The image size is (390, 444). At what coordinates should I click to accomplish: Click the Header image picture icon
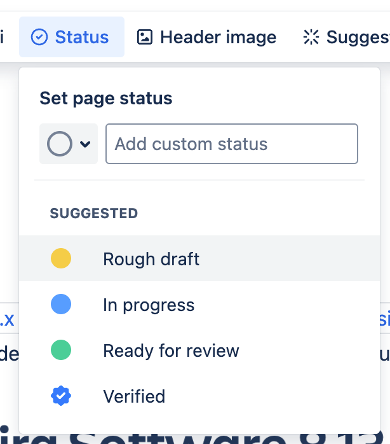coord(145,38)
